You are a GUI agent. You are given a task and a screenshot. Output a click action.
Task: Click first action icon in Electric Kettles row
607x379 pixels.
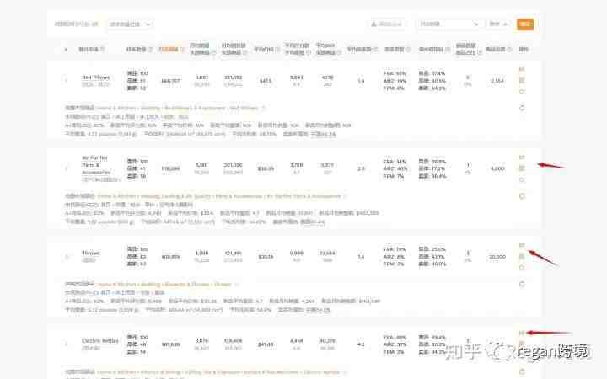[x=522, y=333]
